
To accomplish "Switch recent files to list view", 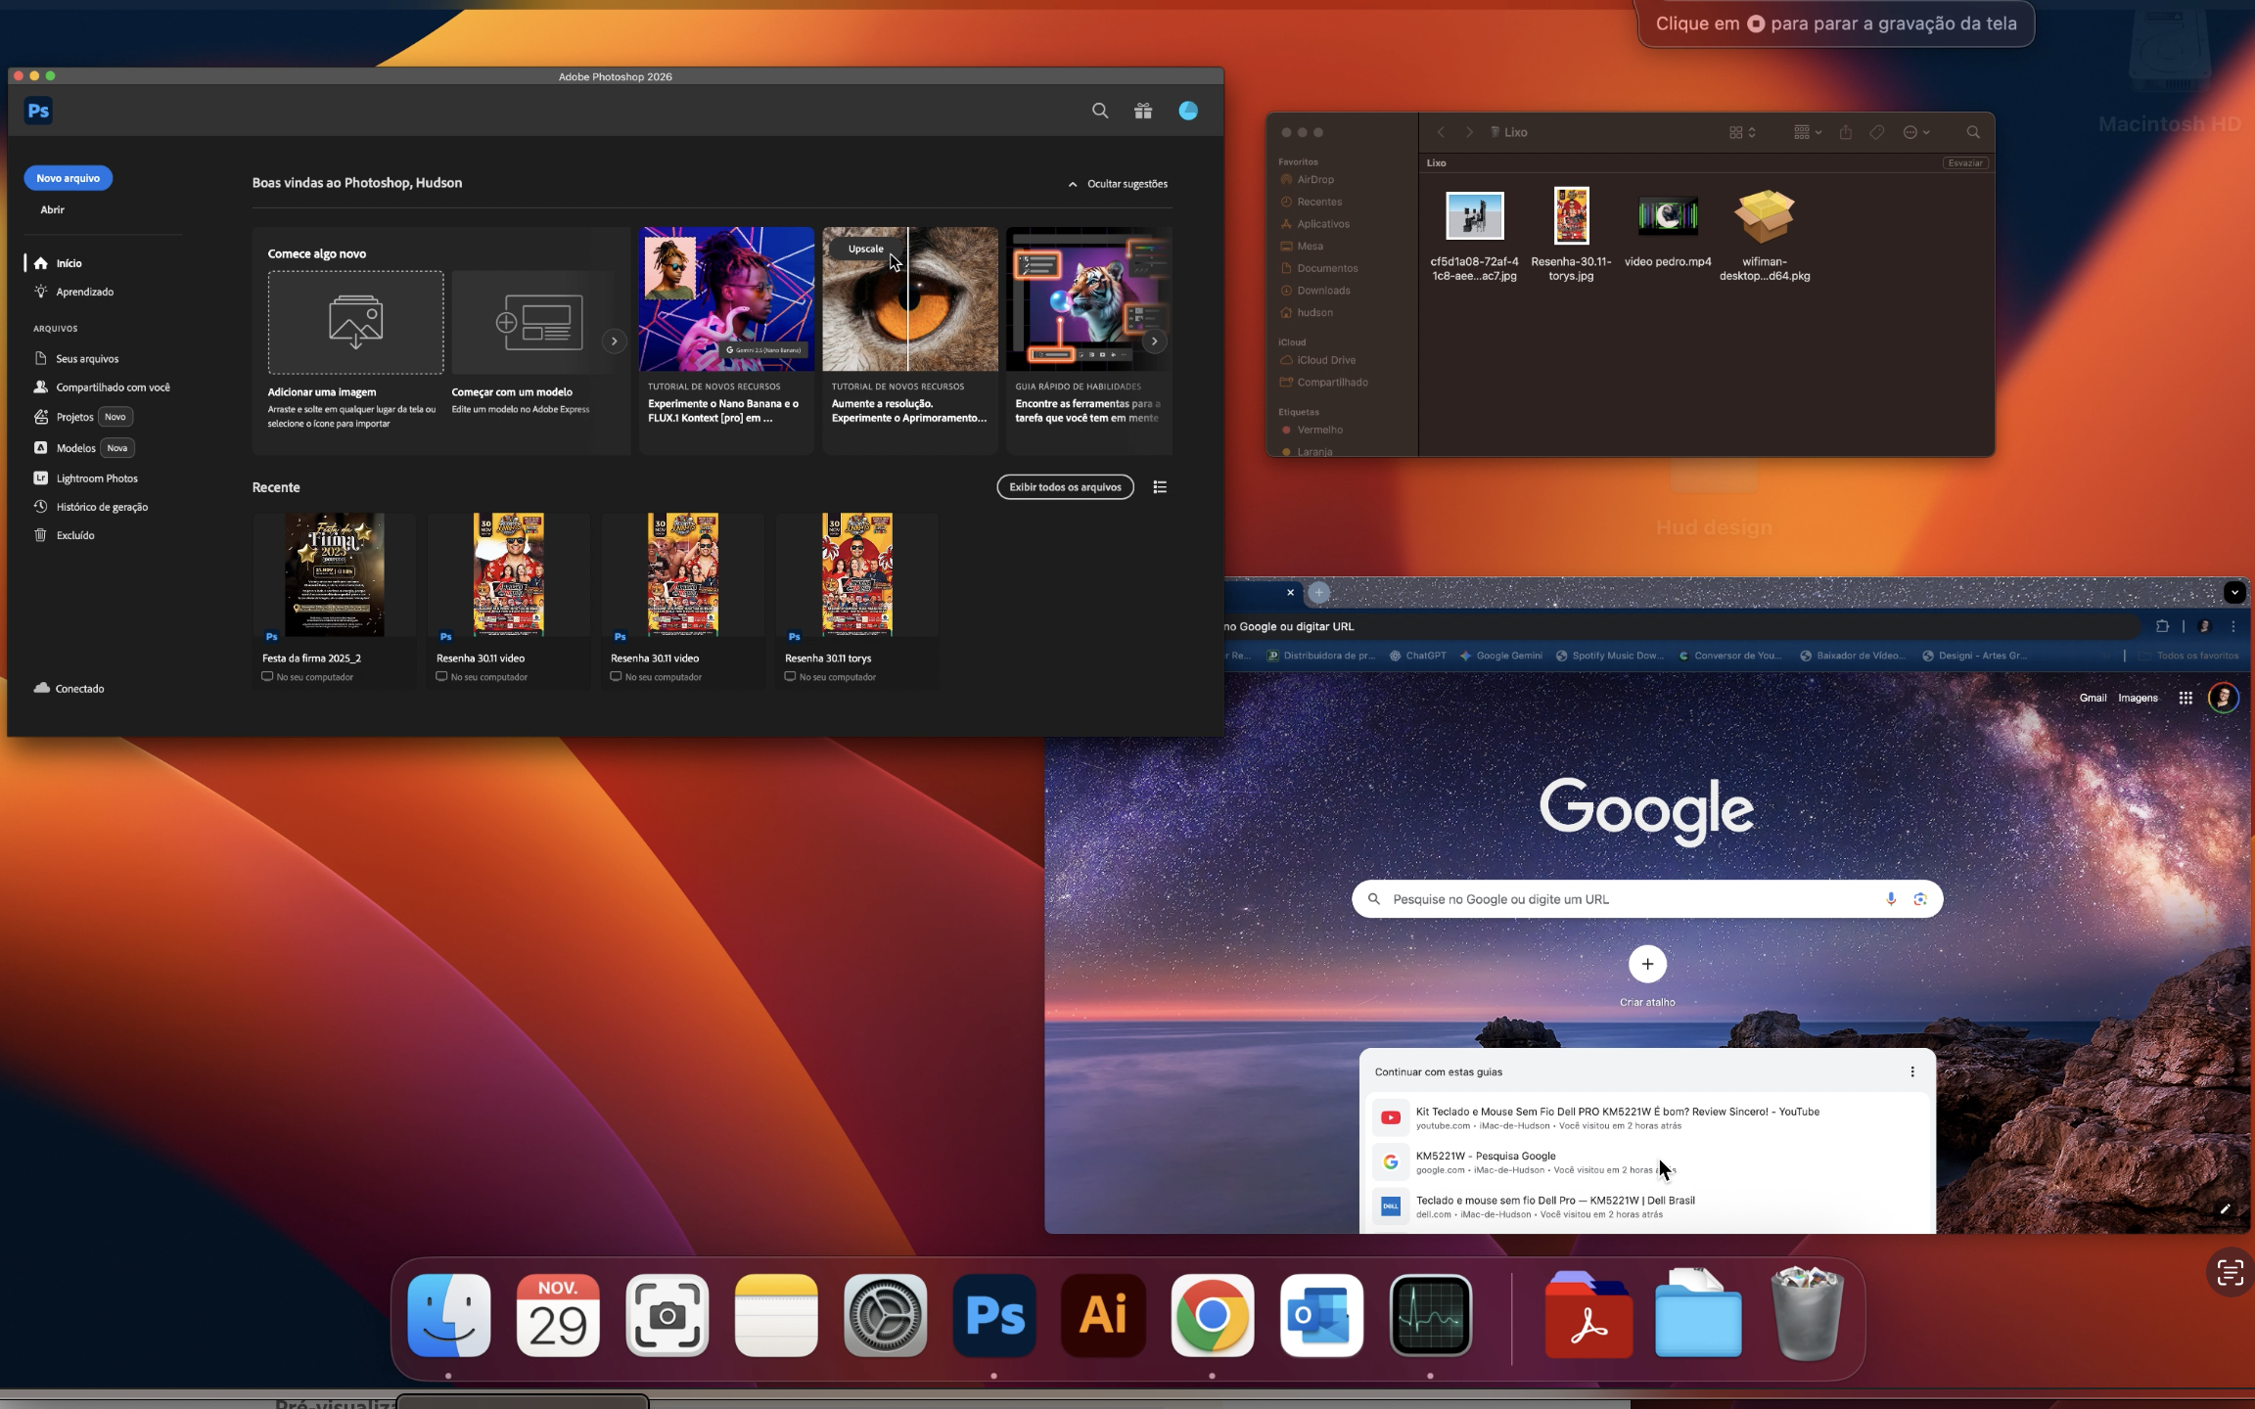I will coord(1160,487).
